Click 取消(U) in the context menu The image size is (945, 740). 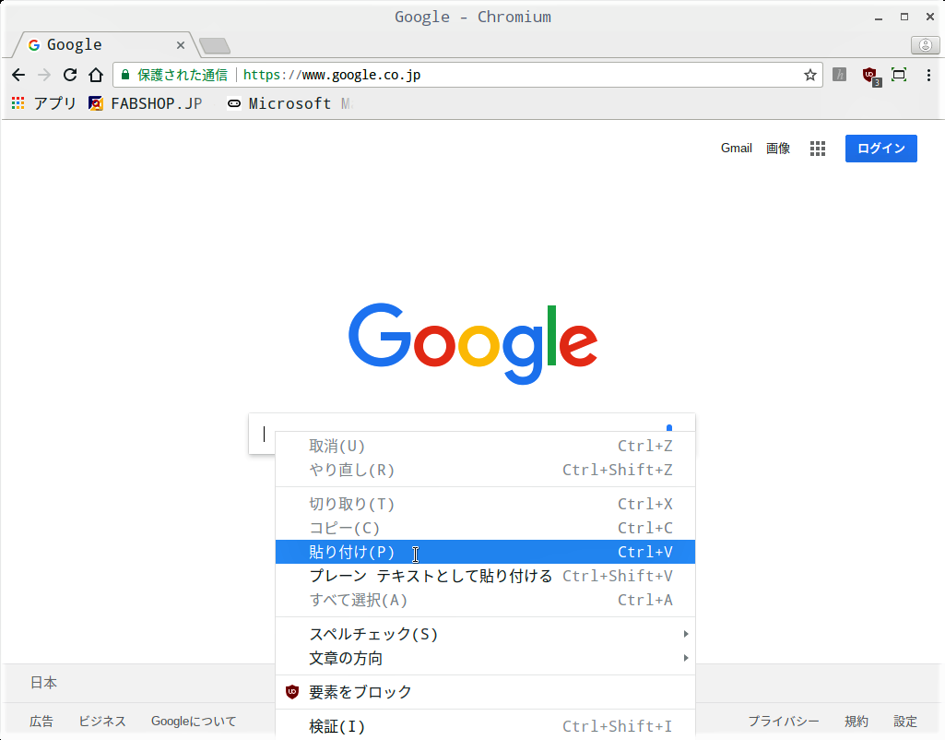point(485,446)
